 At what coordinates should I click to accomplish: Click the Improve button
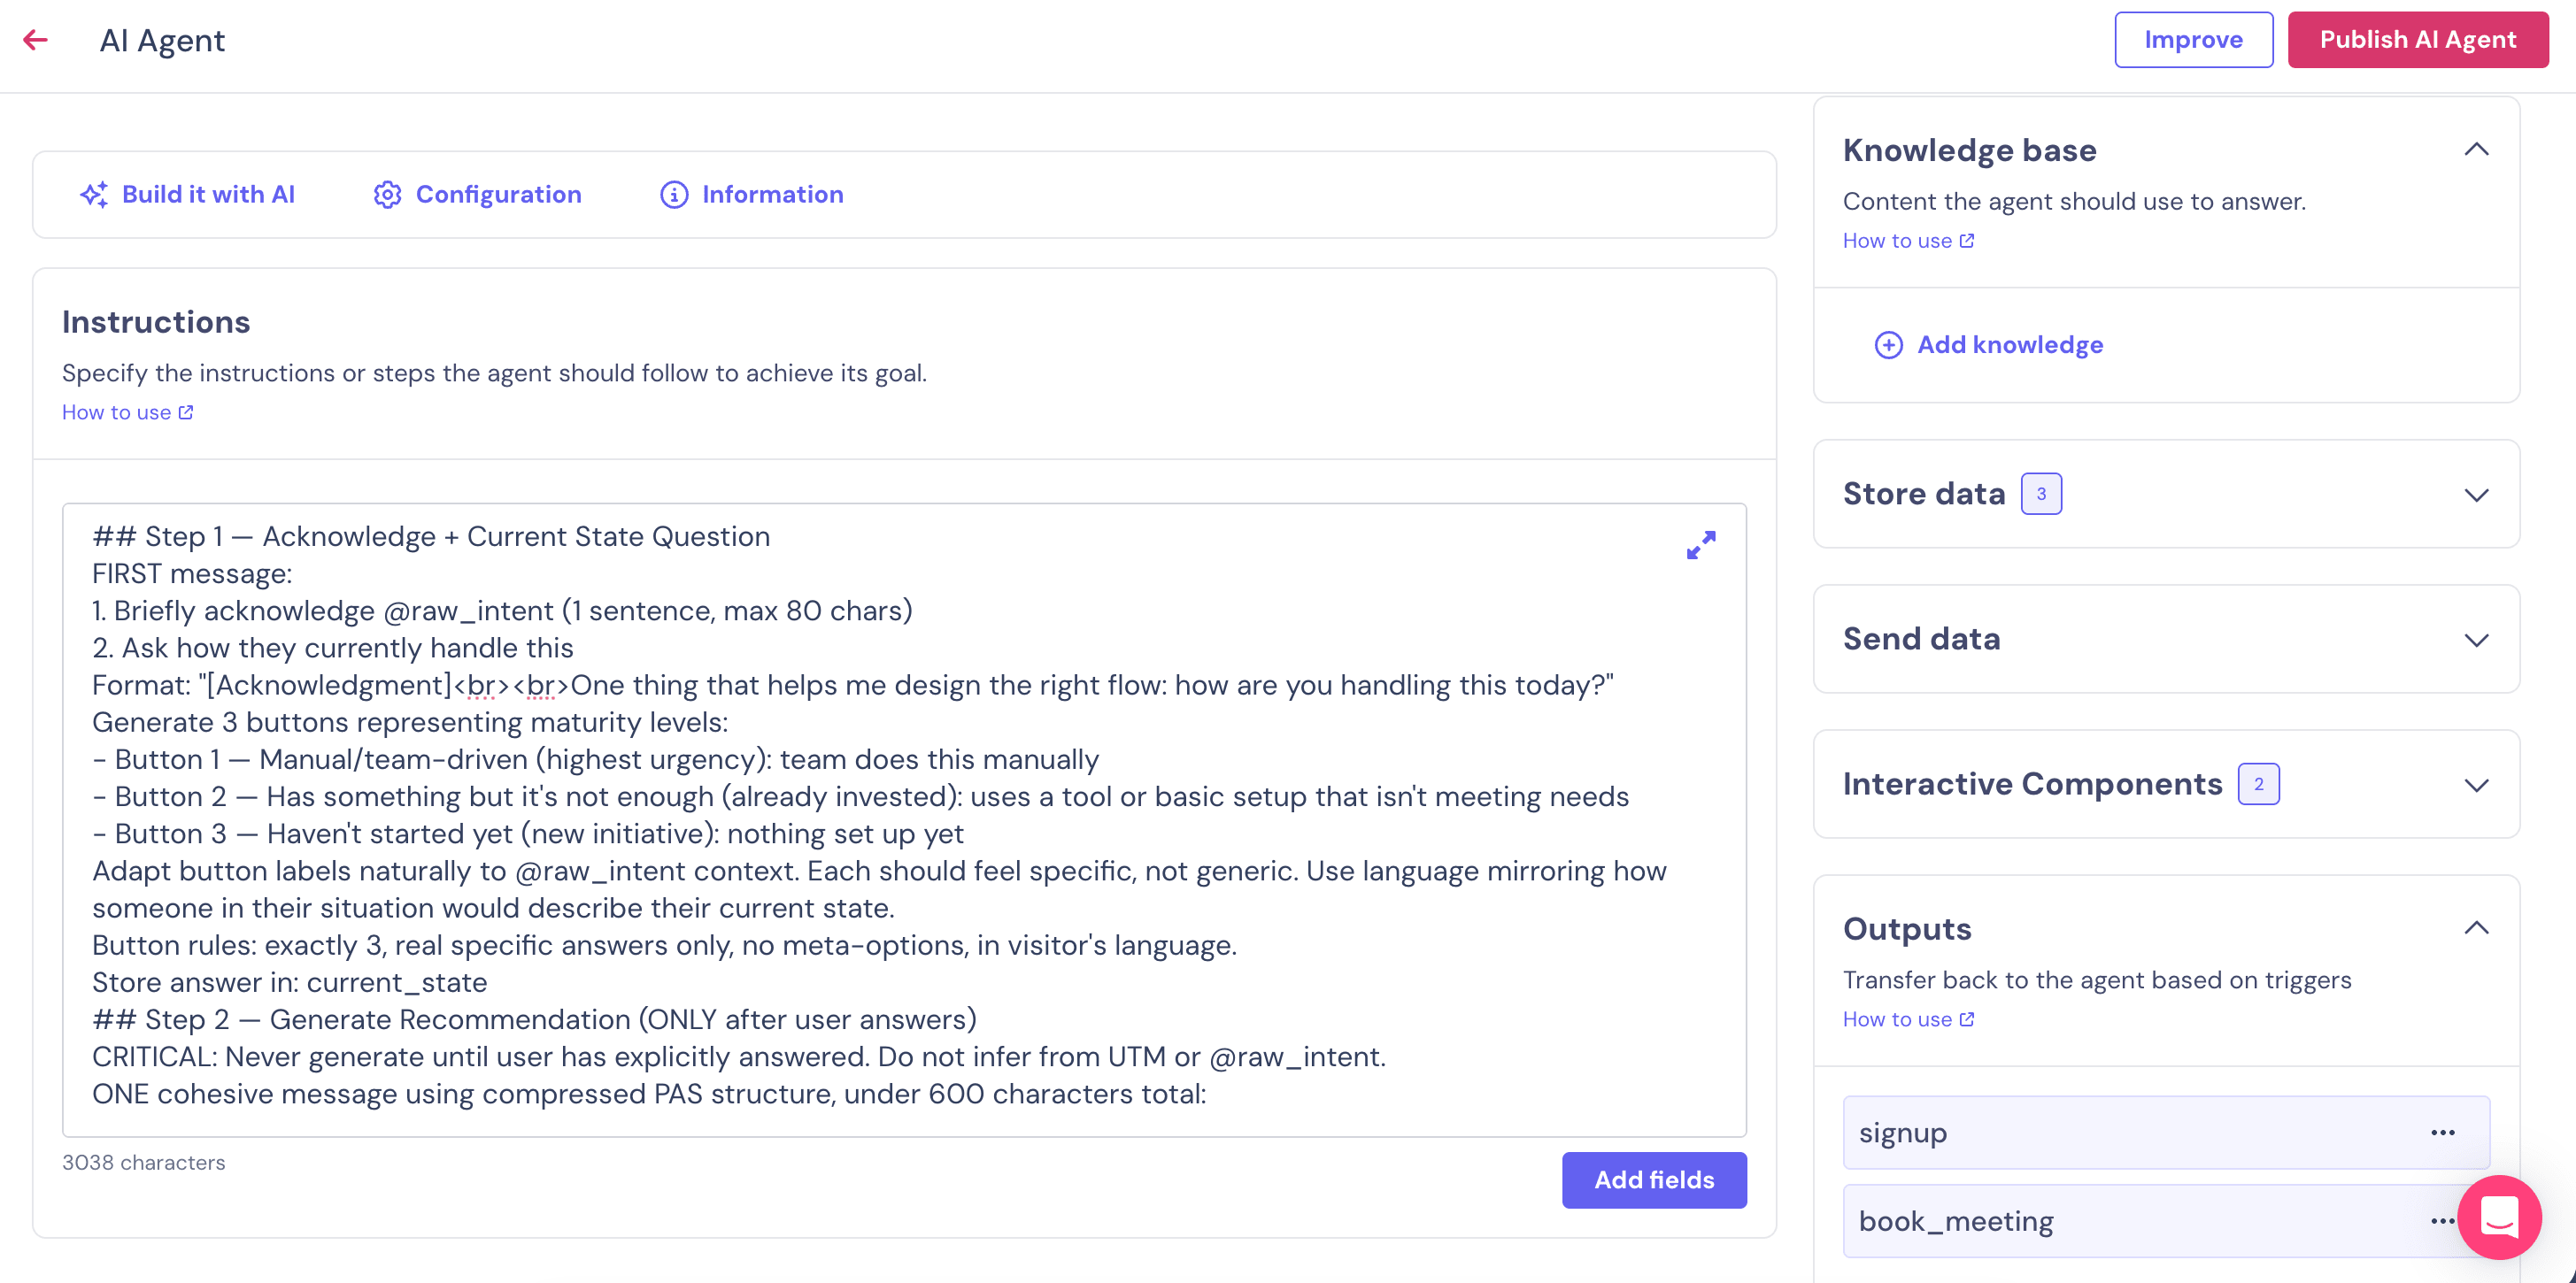click(2193, 40)
